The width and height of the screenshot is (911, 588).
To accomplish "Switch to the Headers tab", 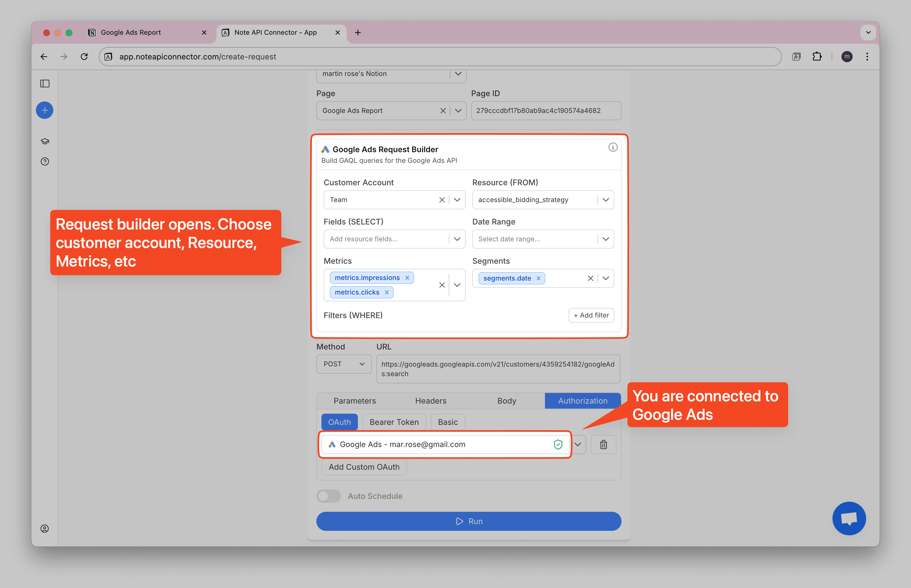I will 431,401.
